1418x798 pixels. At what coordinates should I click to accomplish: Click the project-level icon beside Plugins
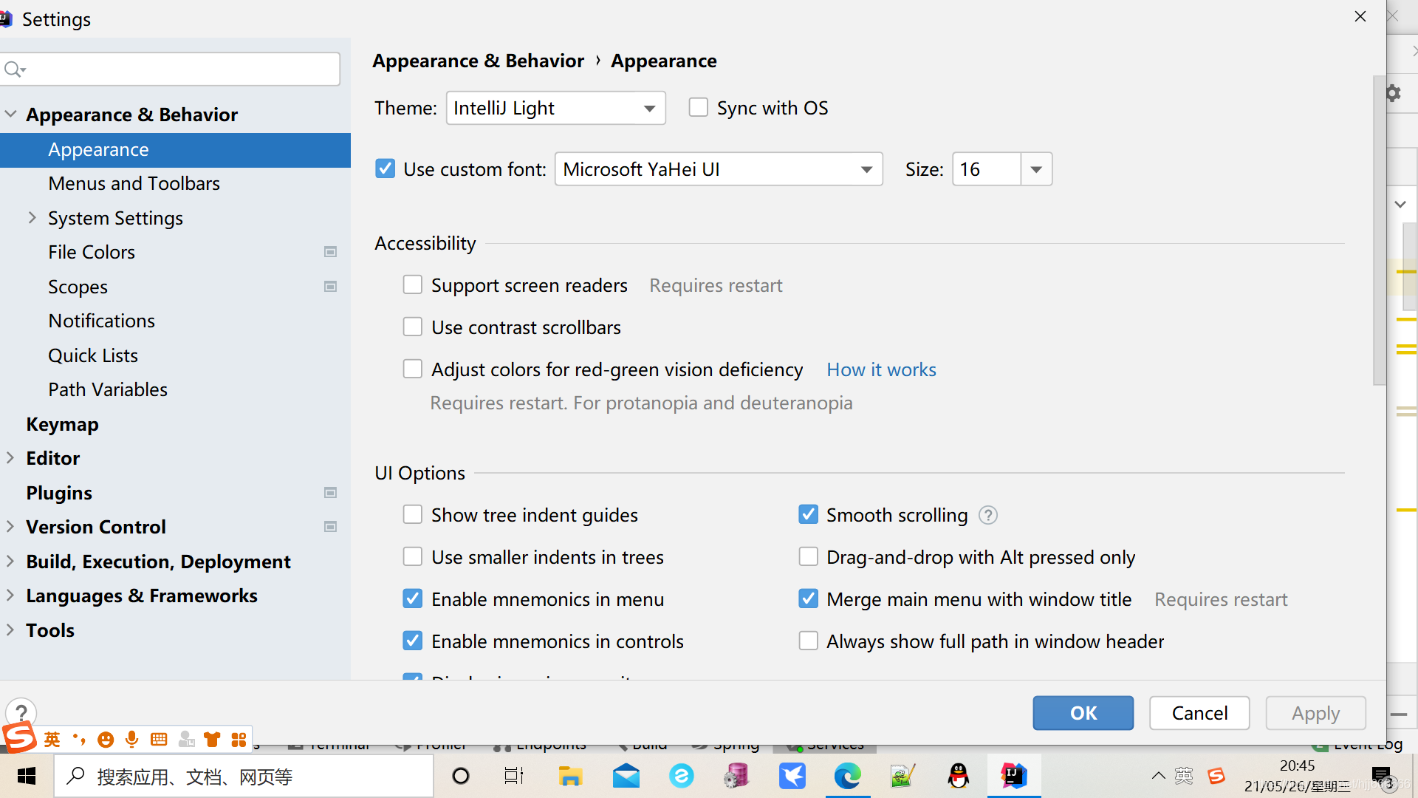(330, 493)
